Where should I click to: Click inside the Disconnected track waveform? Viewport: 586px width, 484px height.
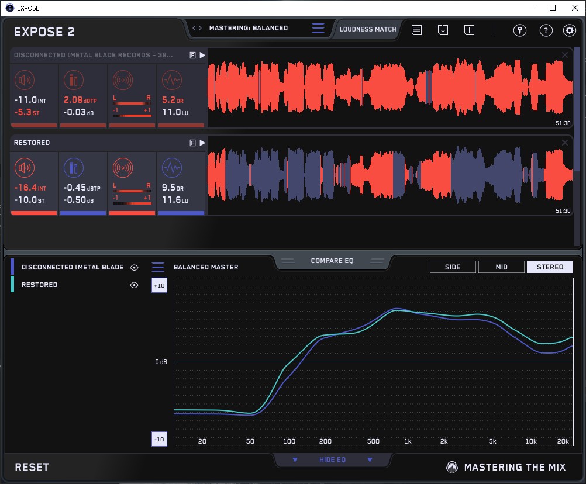coord(390,88)
